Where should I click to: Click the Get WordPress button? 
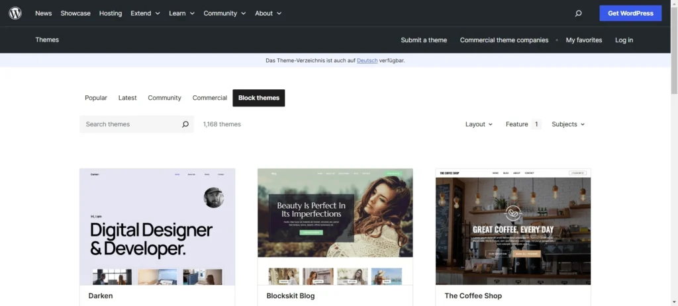click(630, 13)
